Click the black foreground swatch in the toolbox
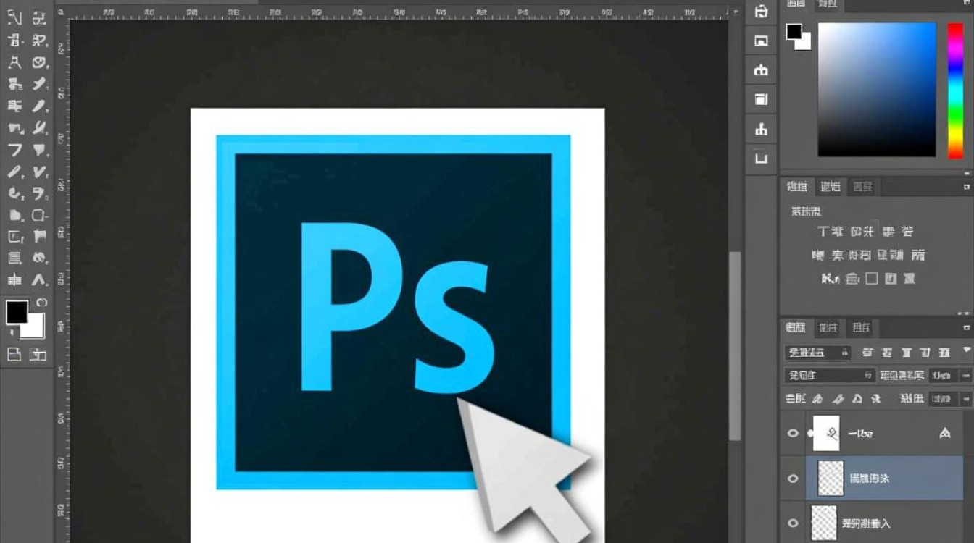The image size is (974, 543). point(17,312)
